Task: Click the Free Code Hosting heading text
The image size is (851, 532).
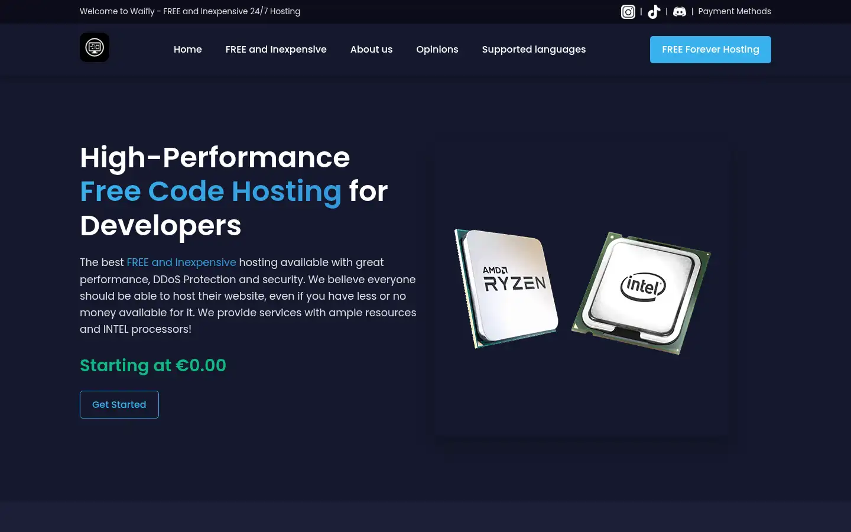Action: point(211,192)
